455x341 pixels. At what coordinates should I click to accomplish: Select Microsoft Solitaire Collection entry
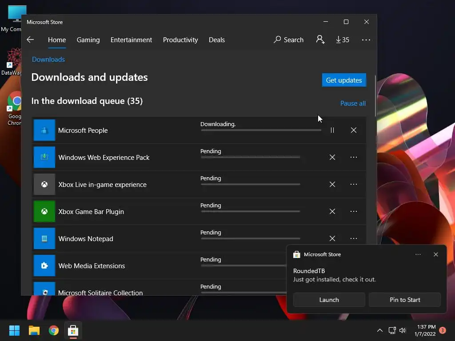coord(100,292)
